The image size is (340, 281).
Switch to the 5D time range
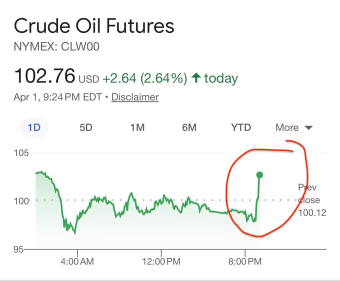click(x=86, y=127)
